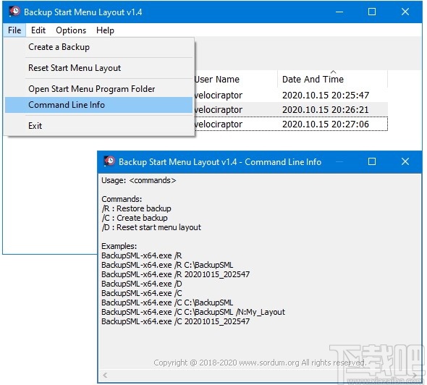
Task: Select Reset Start Menu Layout
Action: [98, 68]
